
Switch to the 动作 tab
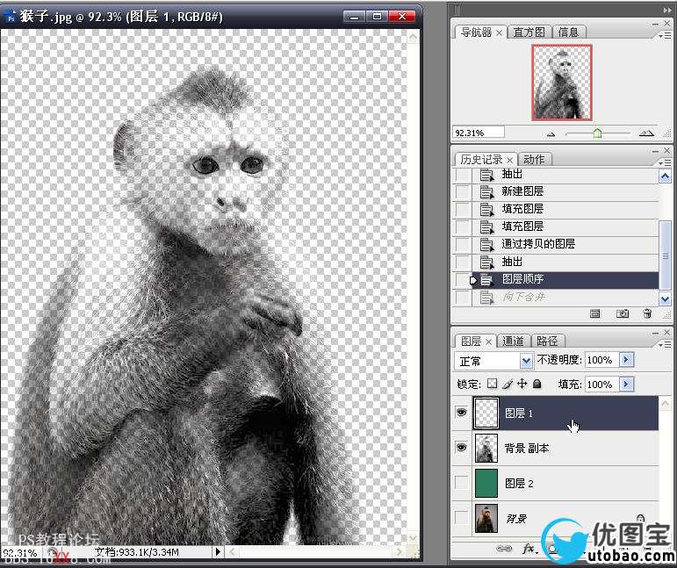534,160
